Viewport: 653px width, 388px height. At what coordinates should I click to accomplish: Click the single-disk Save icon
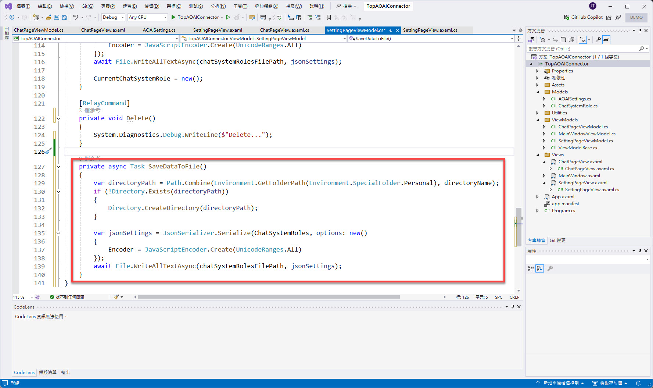pos(57,17)
